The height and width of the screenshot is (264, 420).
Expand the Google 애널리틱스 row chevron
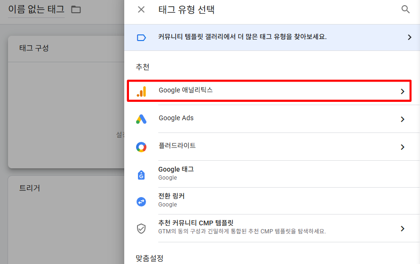pos(403,91)
